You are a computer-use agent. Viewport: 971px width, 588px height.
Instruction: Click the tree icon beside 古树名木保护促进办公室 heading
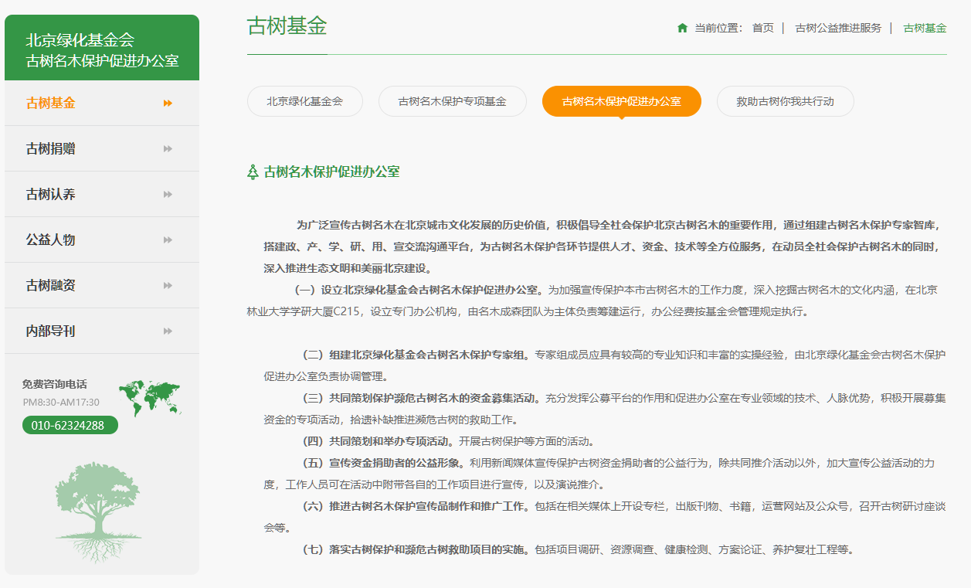tap(253, 172)
